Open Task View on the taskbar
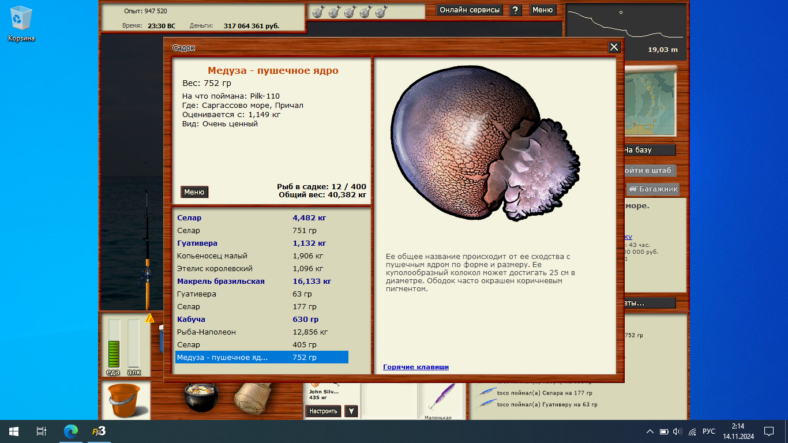Image resolution: width=788 pixels, height=443 pixels. (x=42, y=431)
